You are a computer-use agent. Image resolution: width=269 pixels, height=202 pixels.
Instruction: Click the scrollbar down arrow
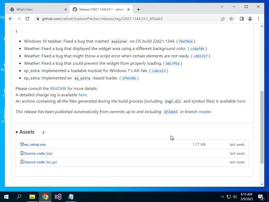(x=262, y=184)
